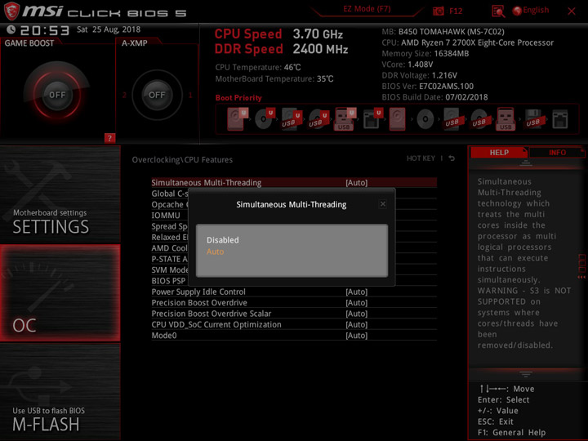Select the legacy network boot icon at row end
This screenshot has width=588, height=441.
pos(560,119)
